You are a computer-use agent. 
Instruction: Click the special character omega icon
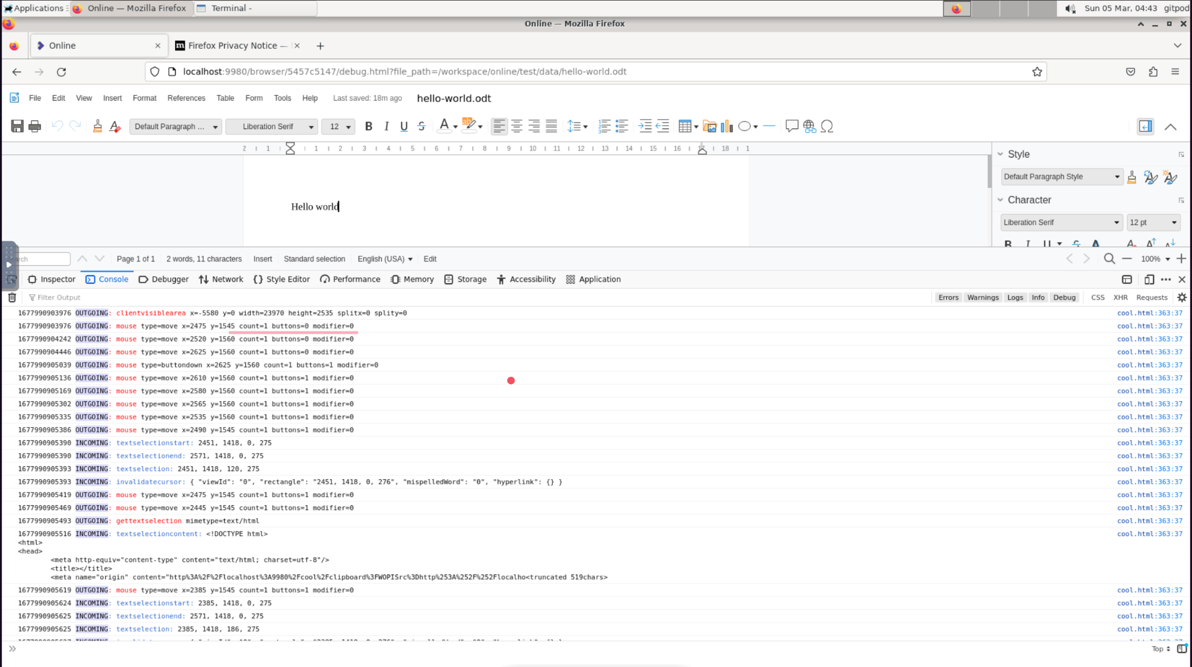(x=827, y=126)
